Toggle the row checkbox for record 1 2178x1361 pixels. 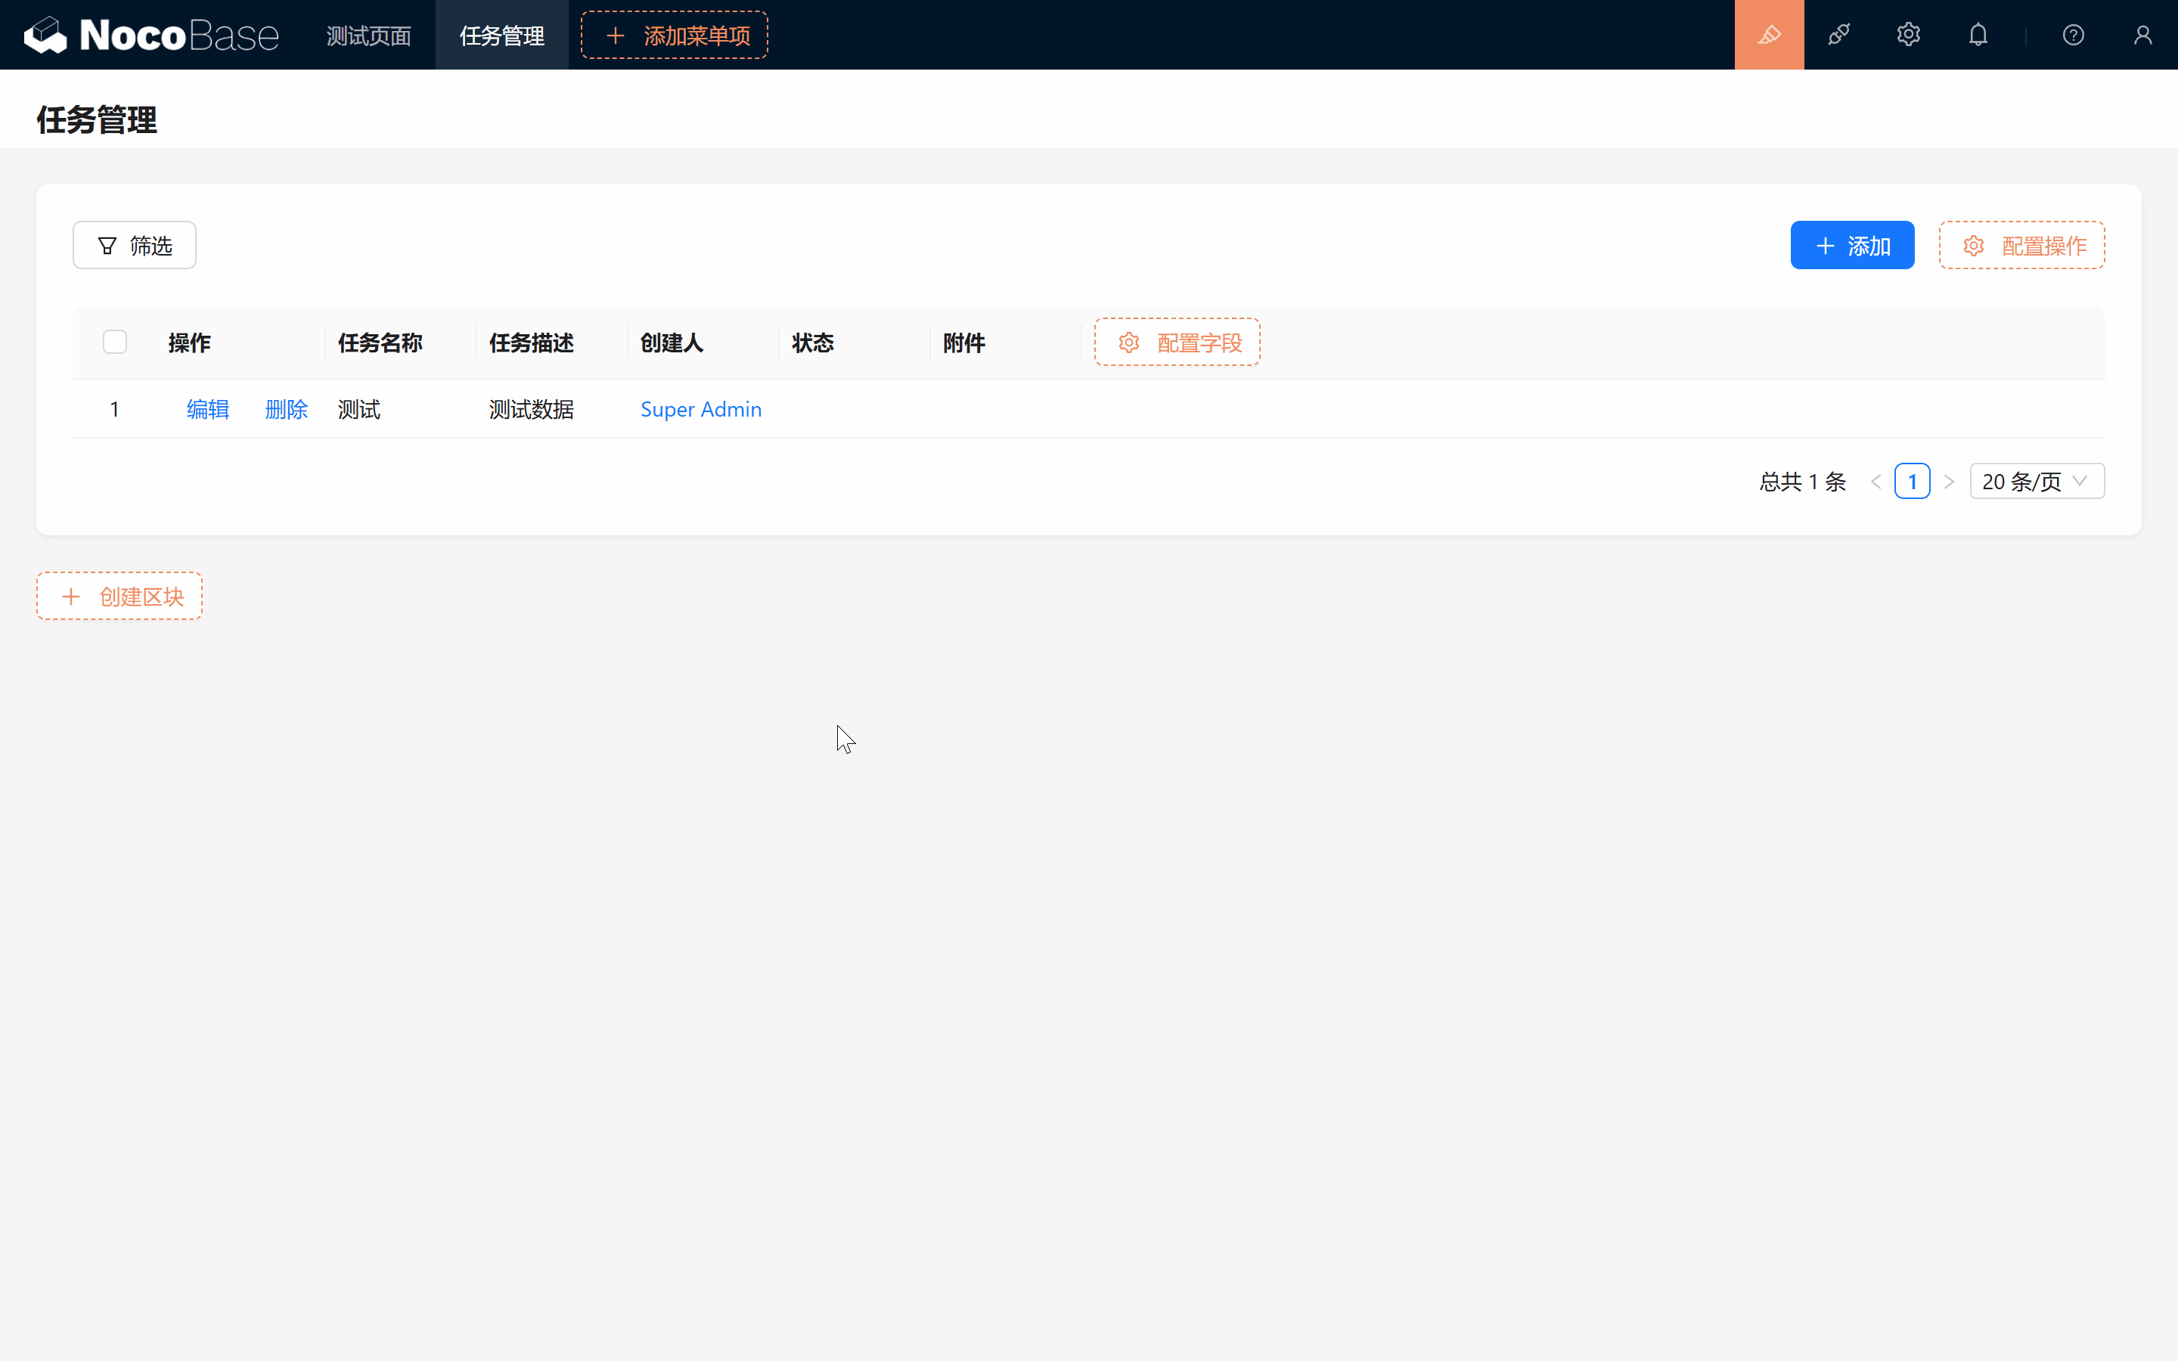tap(114, 409)
